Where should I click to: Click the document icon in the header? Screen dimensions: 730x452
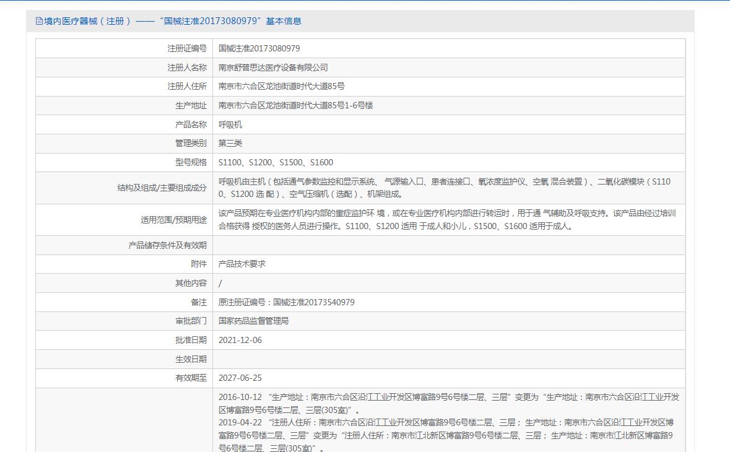39,21
